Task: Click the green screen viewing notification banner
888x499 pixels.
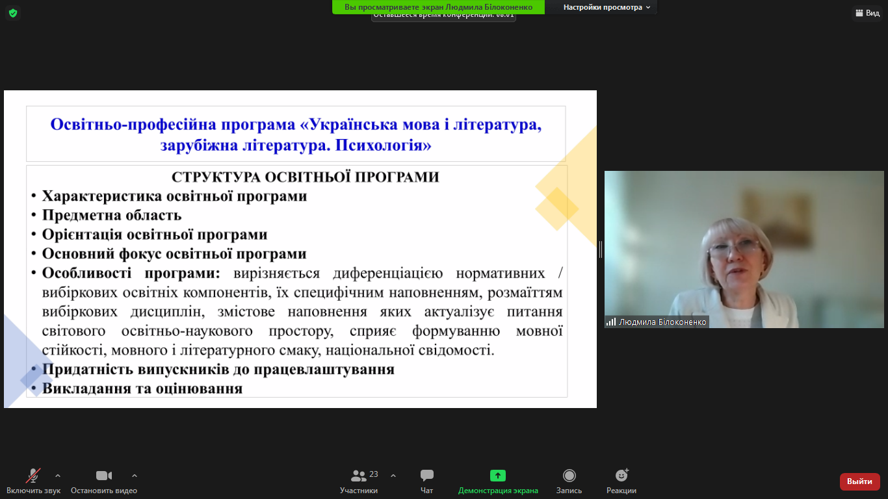Action: click(x=438, y=7)
